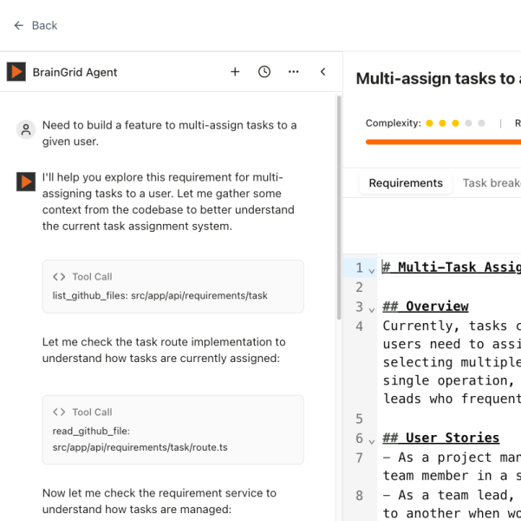Click the Back arrow icon
This screenshot has width=521, height=521.
[18, 25]
